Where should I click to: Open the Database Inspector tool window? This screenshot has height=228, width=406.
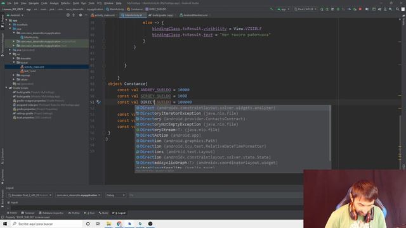pos(51,213)
